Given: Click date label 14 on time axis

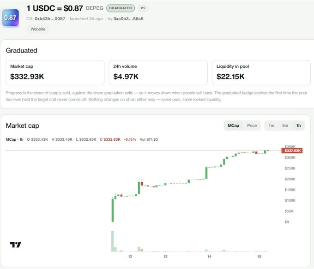Looking at the screenshot, I should (x=209, y=257).
